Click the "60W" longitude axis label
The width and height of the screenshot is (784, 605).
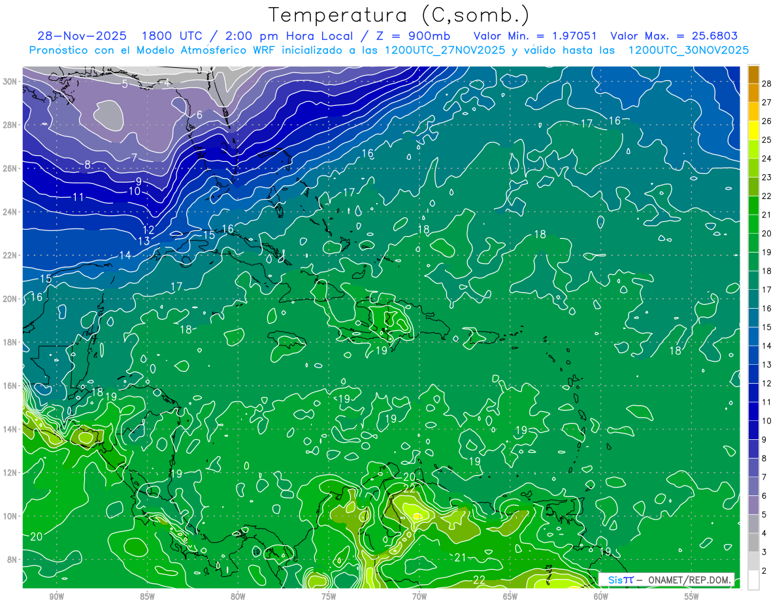(601, 597)
